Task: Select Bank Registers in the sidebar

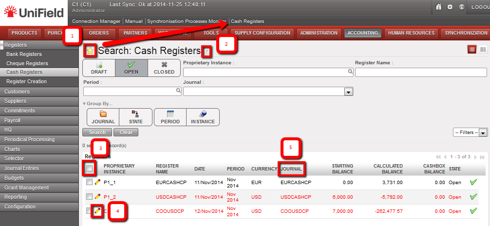Action: click(x=24, y=54)
